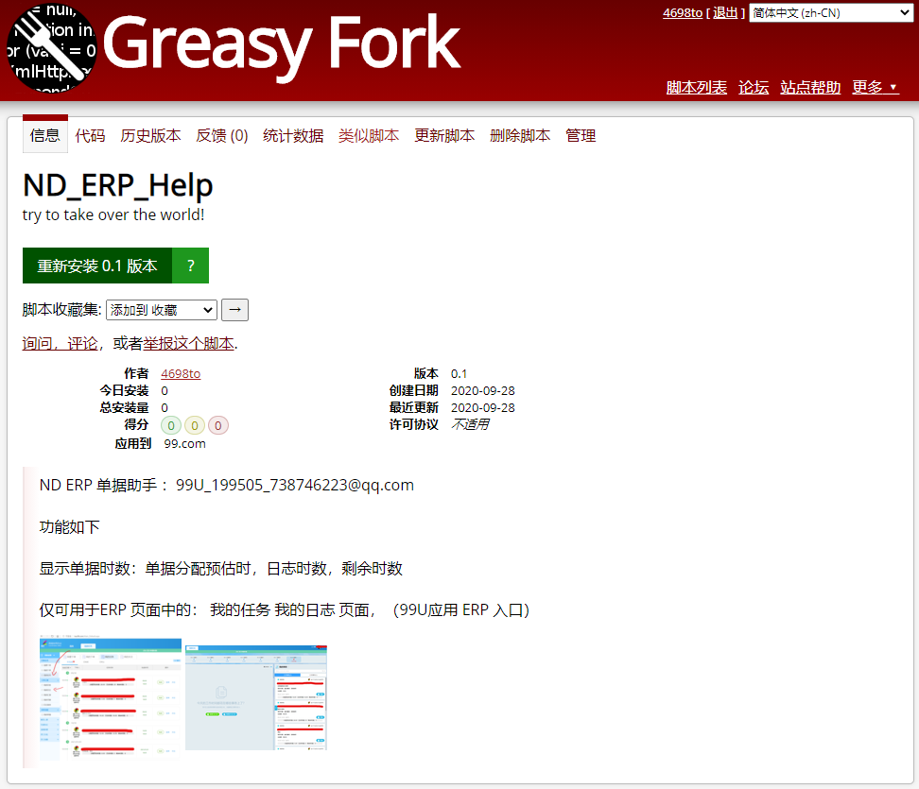The image size is (919, 789).
Task: Click the version value 0.1
Action: click(x=459, y=373)
